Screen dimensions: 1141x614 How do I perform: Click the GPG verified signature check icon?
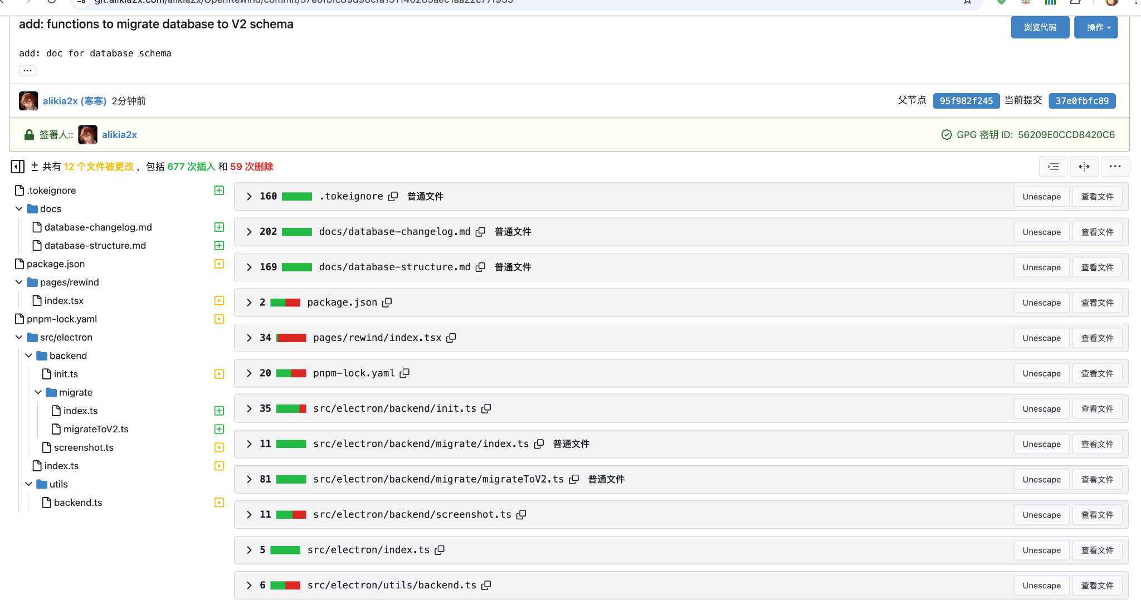pyautogui.click(x=946, y=134)
